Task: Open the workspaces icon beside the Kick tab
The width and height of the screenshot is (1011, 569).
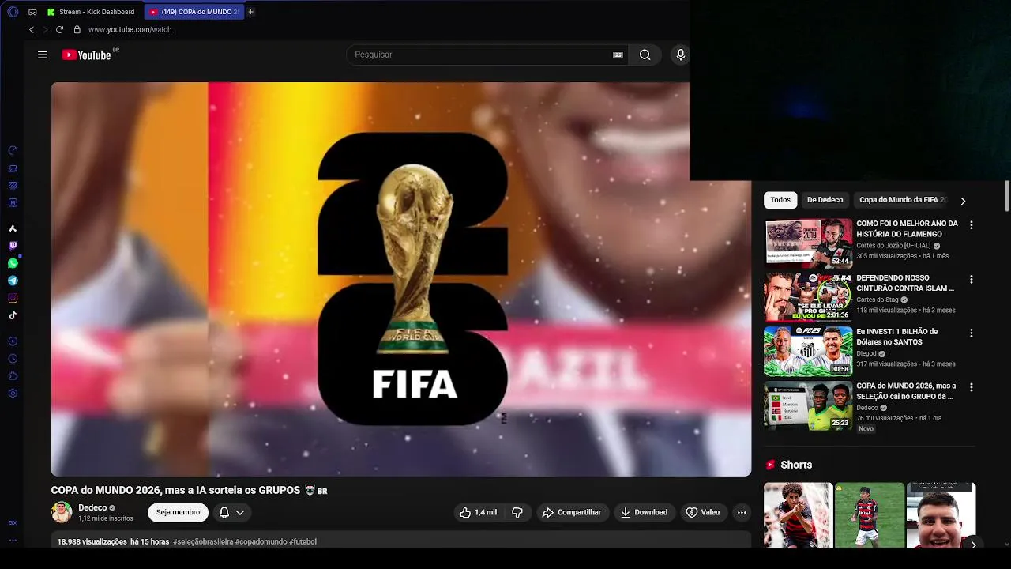Action: [32, 12]
